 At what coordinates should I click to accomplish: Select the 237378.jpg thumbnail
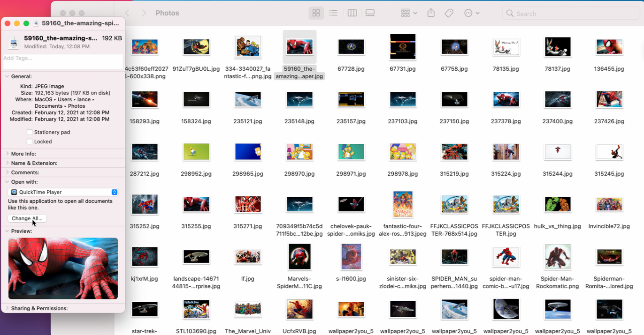coord(506,99)
